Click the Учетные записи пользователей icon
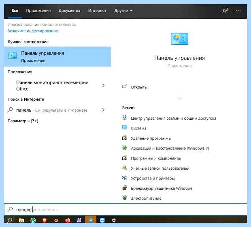This screenshot has width=251, height=227. coord(125,168)
